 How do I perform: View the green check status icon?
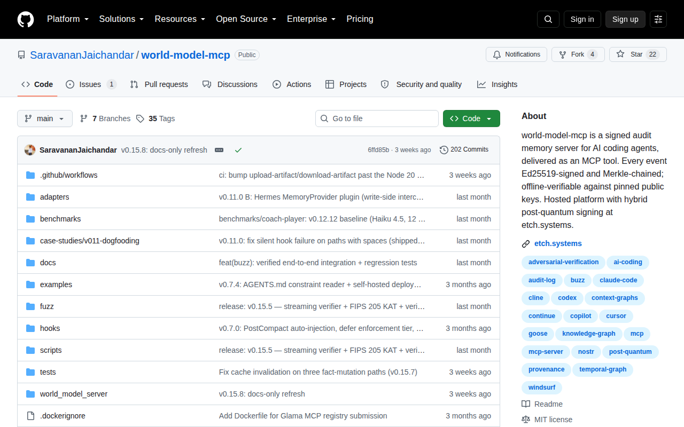238,150
